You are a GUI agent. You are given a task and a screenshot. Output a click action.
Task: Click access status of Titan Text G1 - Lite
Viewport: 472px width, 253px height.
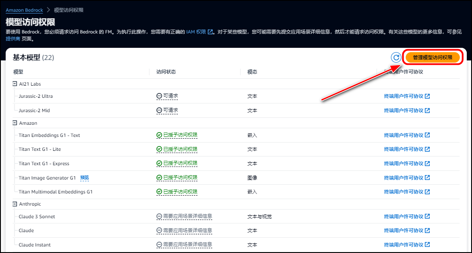(177, 149)
